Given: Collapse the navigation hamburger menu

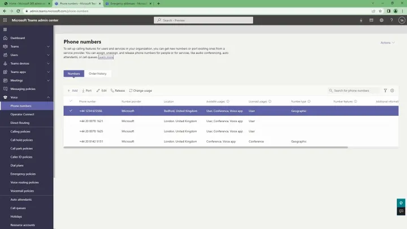Looking at the screenshot, I should 5,29.
